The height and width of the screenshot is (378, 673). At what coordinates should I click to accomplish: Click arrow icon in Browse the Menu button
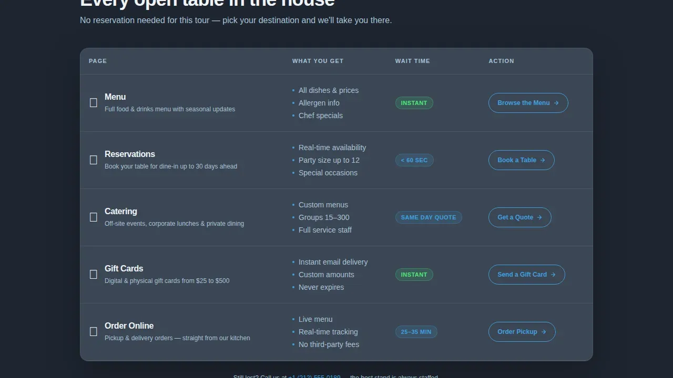click(x=556, y=103)
